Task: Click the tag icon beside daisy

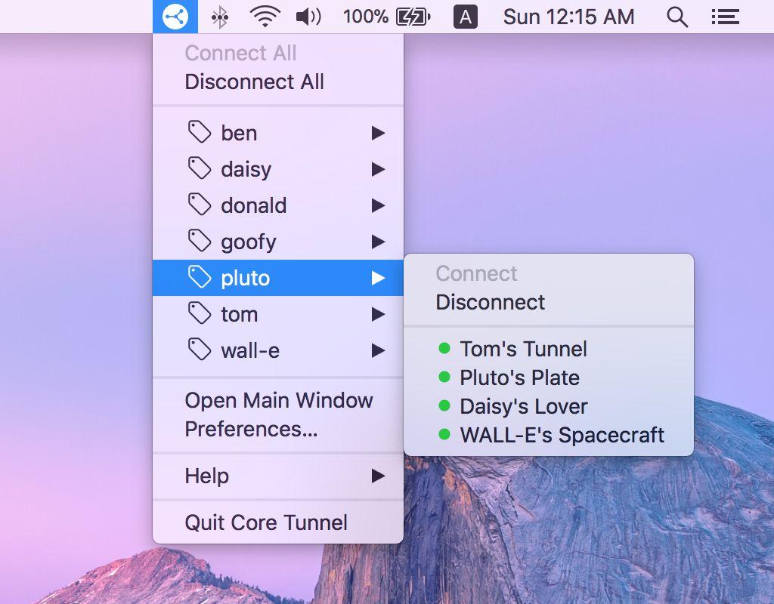Action: [x=200, y=168]
